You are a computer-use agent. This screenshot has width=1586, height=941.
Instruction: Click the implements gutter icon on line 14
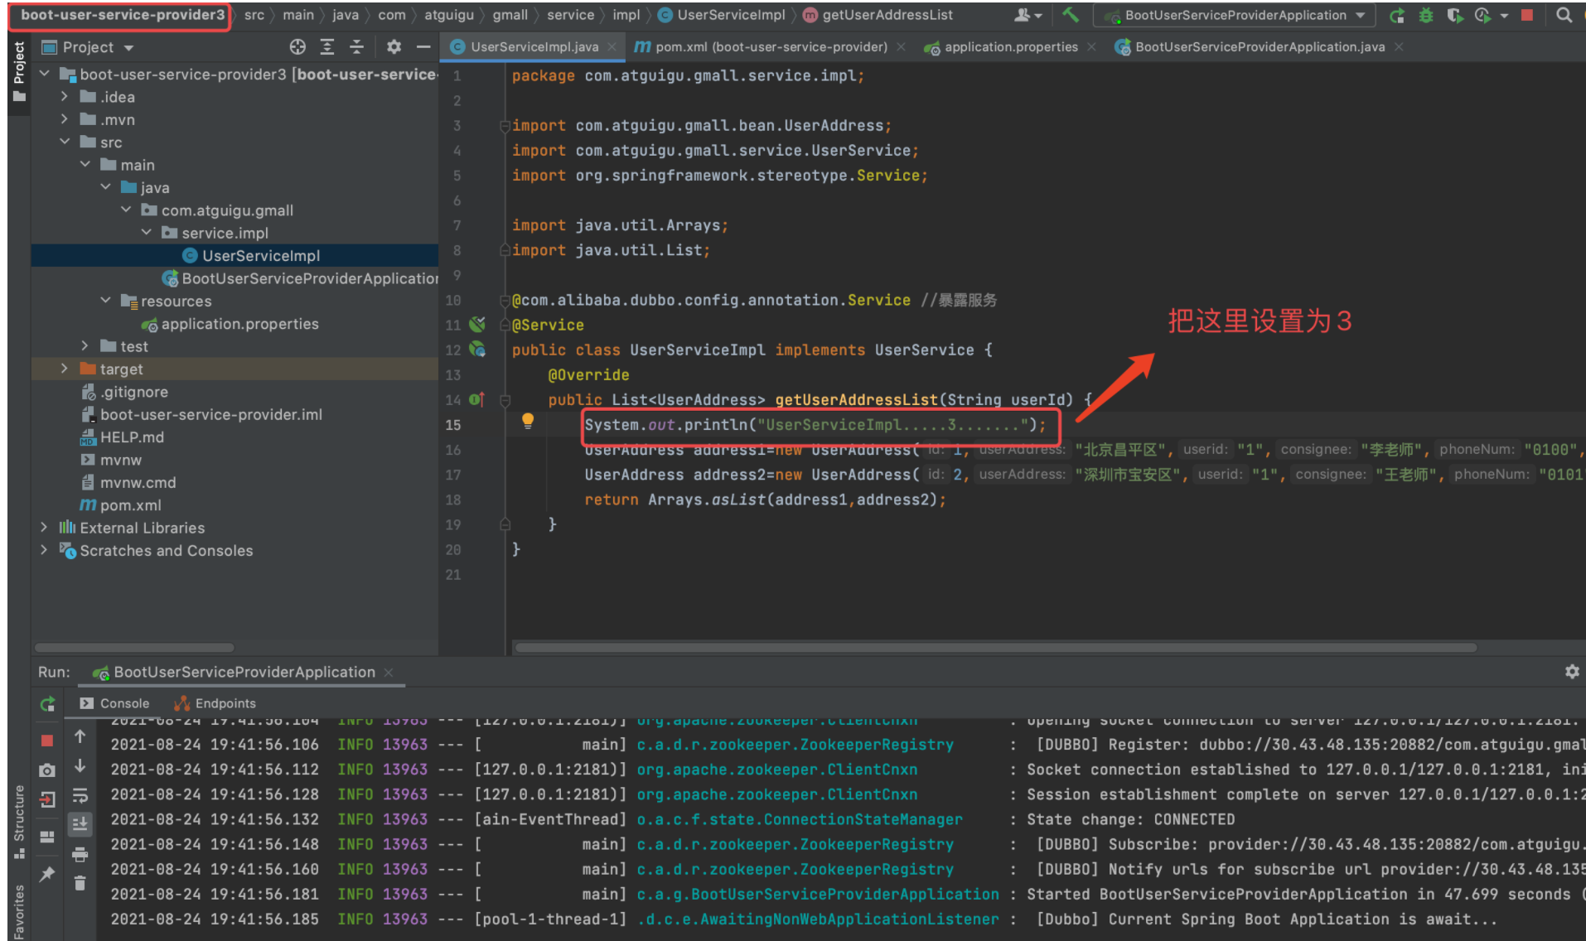(477, 399)
